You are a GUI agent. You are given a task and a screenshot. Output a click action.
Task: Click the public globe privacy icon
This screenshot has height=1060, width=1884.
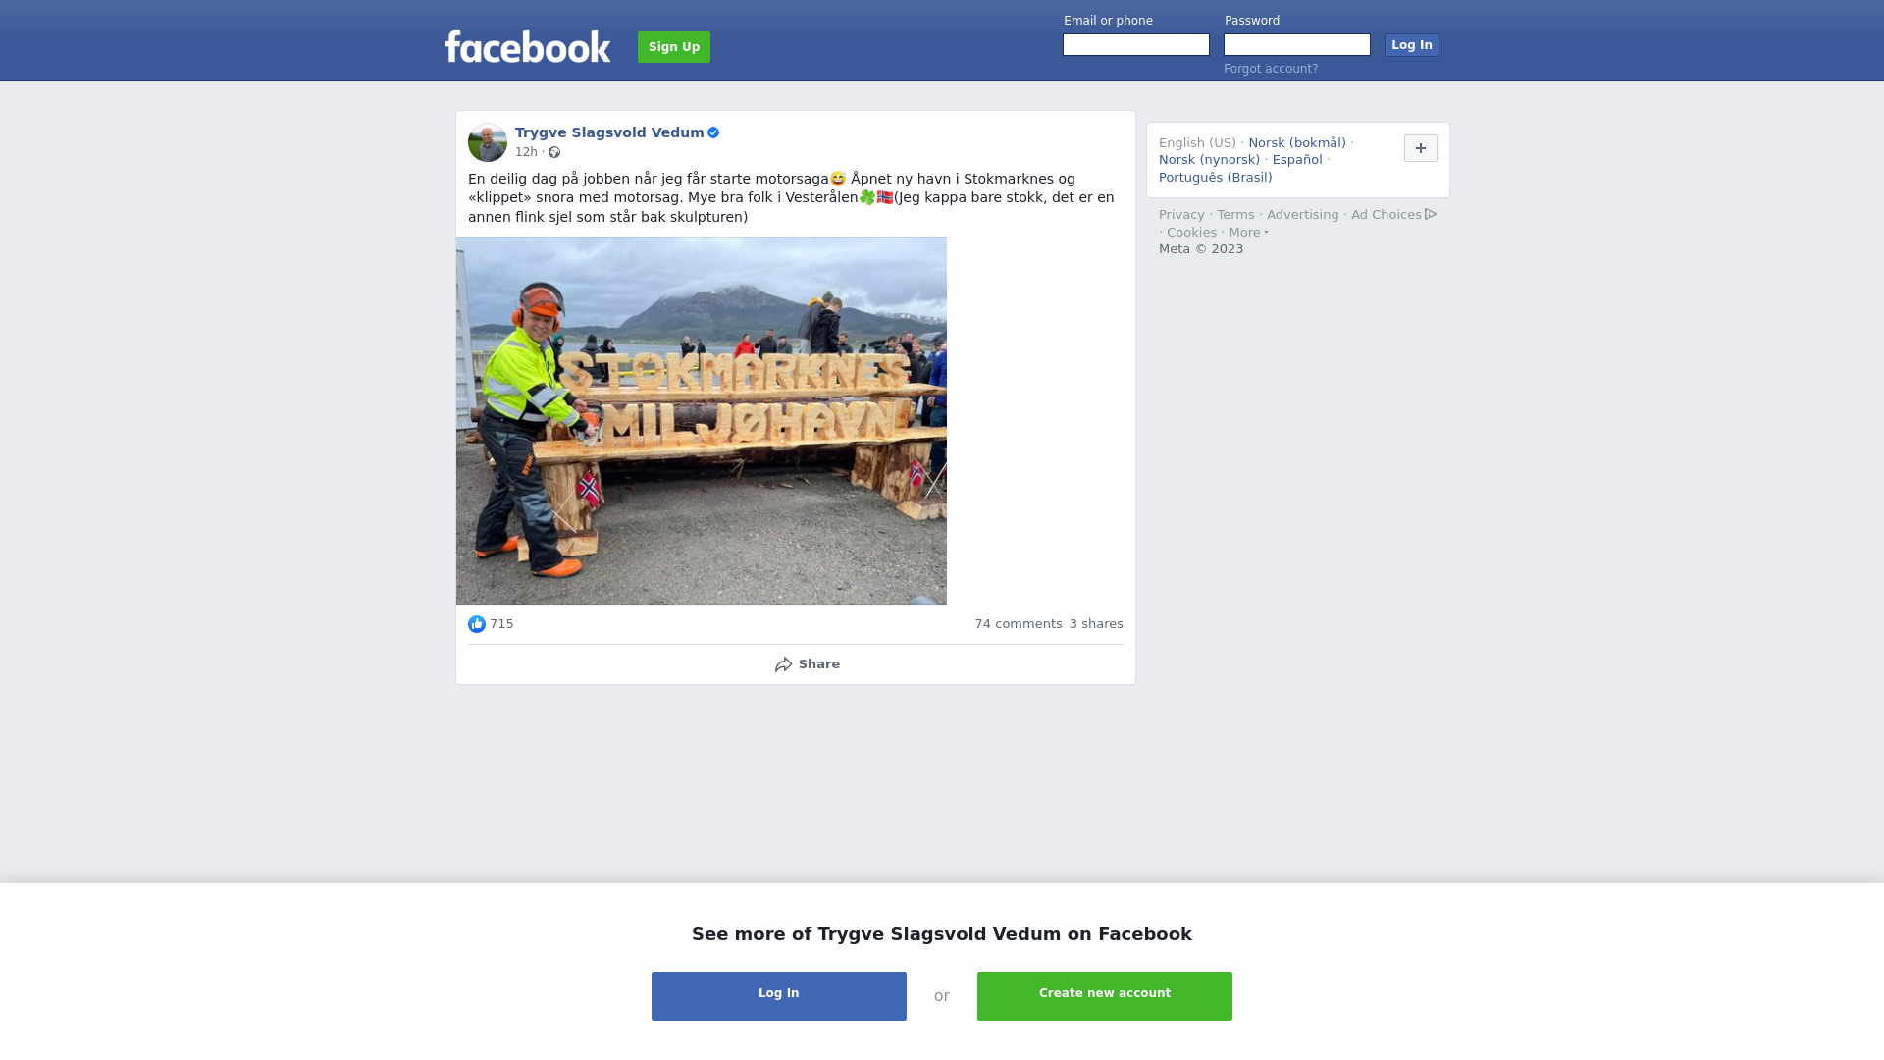click(554, 152)
